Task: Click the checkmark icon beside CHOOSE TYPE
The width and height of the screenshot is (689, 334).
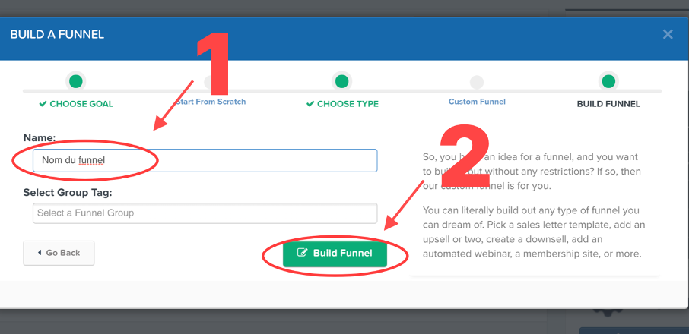Action: 311,104
